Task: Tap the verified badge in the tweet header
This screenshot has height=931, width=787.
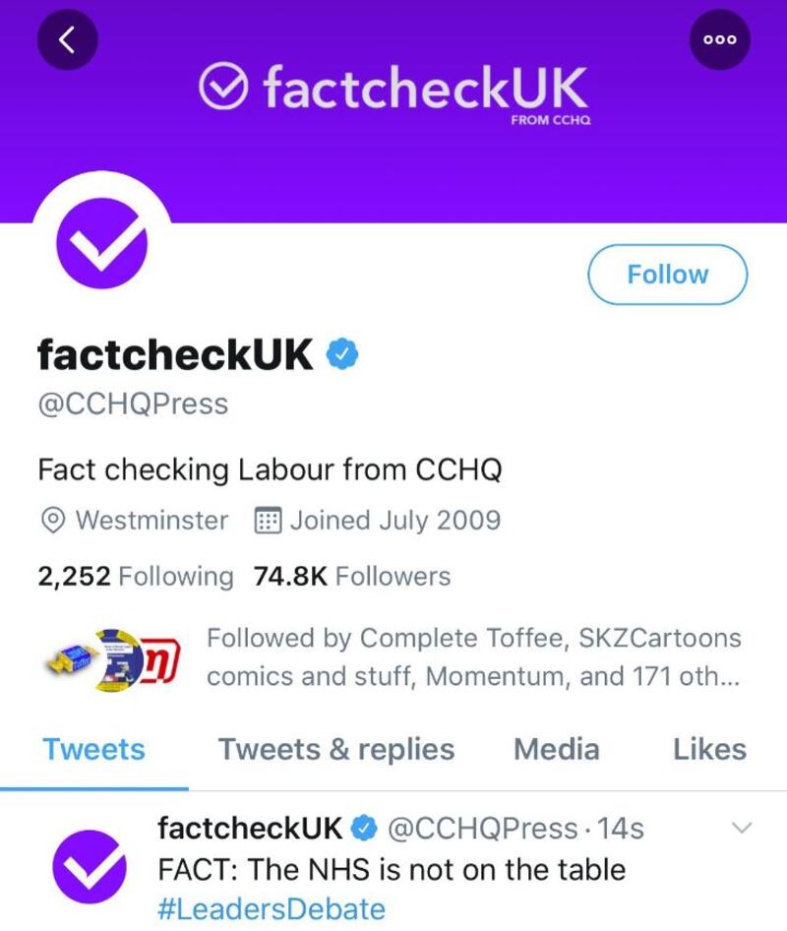Action: (x=364, y=830)
